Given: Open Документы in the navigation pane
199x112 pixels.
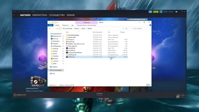Looking at the screenshot, I should [x=56, y=41].
